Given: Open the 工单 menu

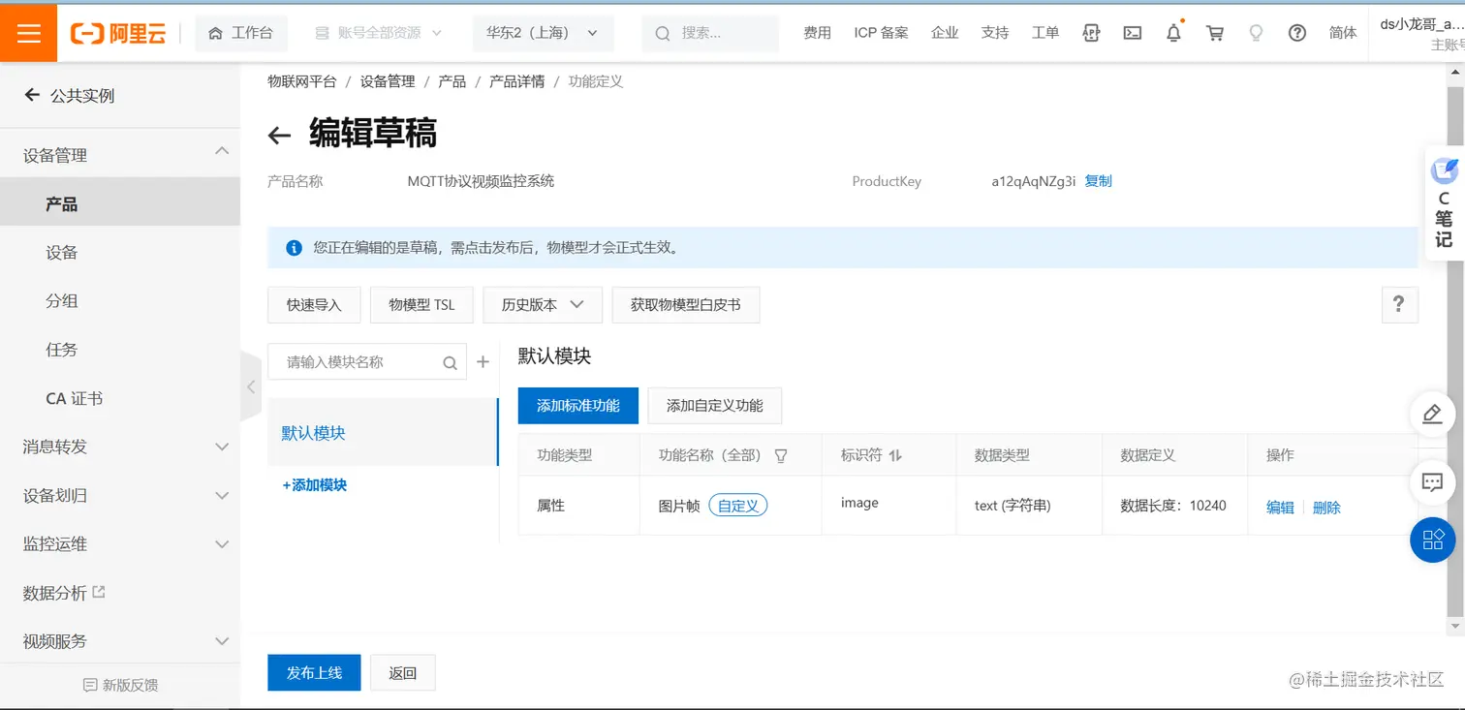Looking at the screenshot, I should click(1045, 33).
